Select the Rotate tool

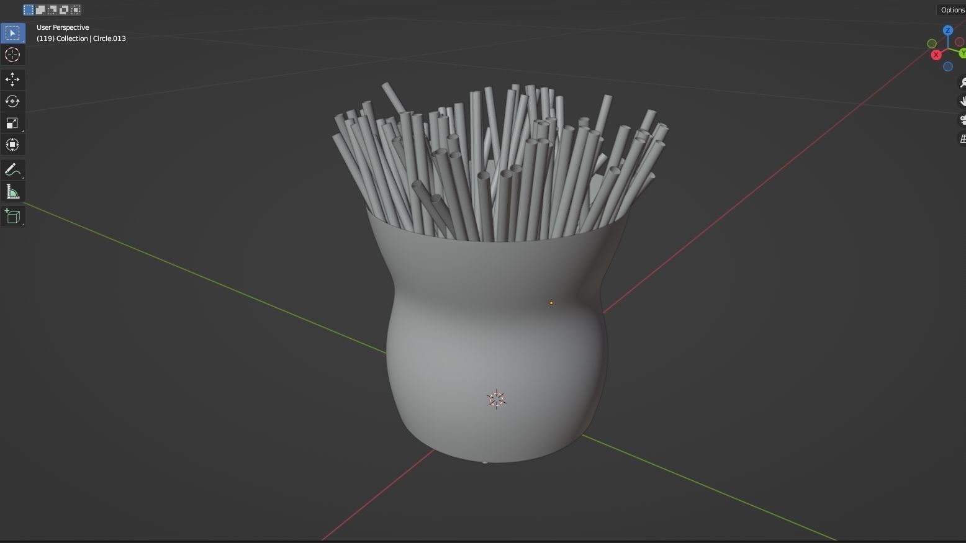pyautogui.click(x=12, y=101)
